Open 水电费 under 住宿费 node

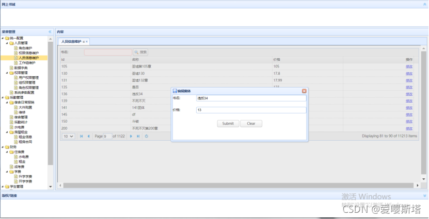(24, 157)
